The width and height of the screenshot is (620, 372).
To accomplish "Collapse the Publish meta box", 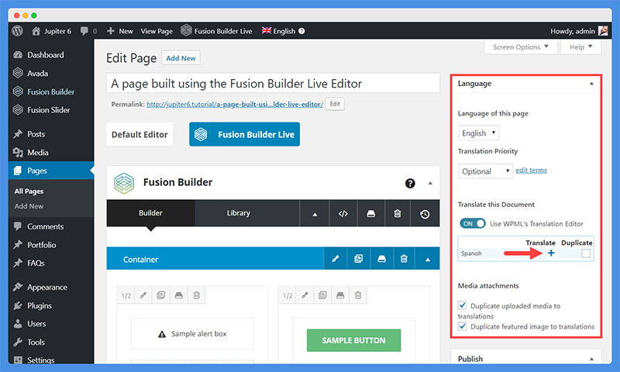I will (591, 359).
